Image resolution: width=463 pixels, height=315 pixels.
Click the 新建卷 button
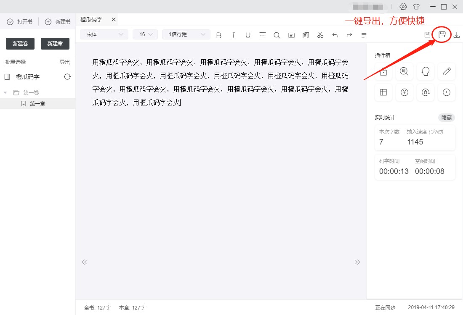tap(20, 44)
